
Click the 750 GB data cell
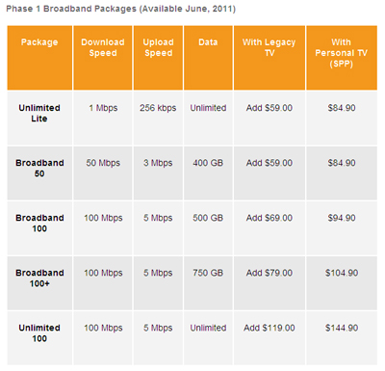[x=208, y=273]
